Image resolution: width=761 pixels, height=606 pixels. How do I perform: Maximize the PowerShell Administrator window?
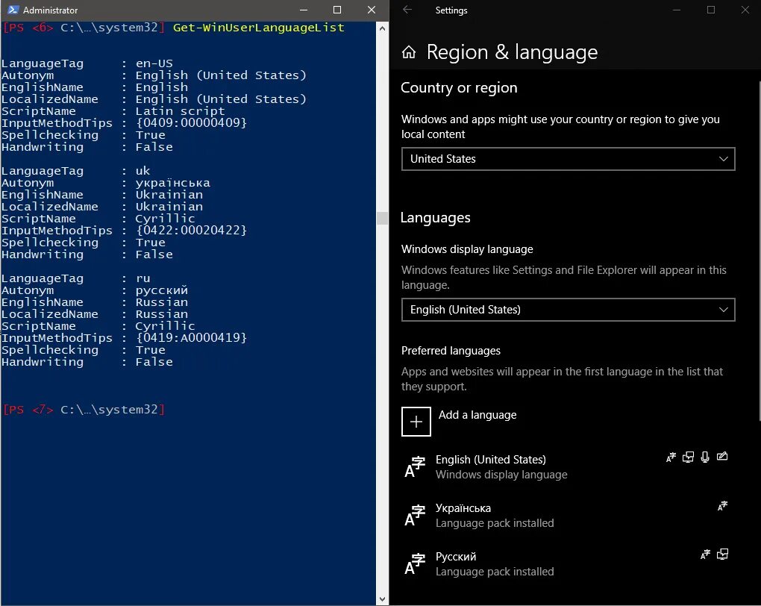point(337,10)
